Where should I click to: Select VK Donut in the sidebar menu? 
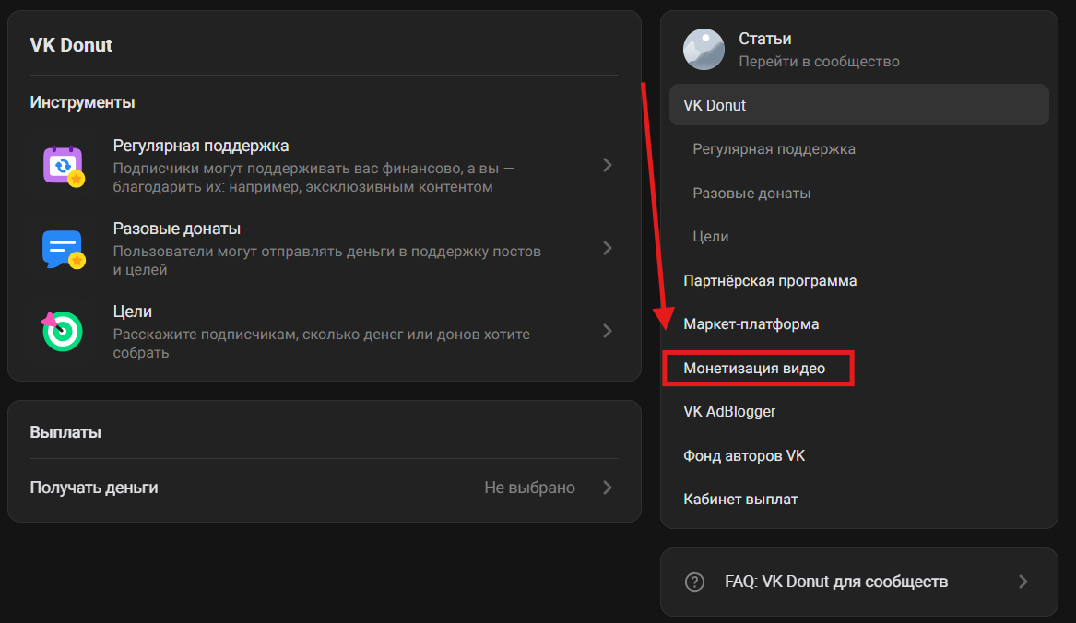[x=715, y=105]
